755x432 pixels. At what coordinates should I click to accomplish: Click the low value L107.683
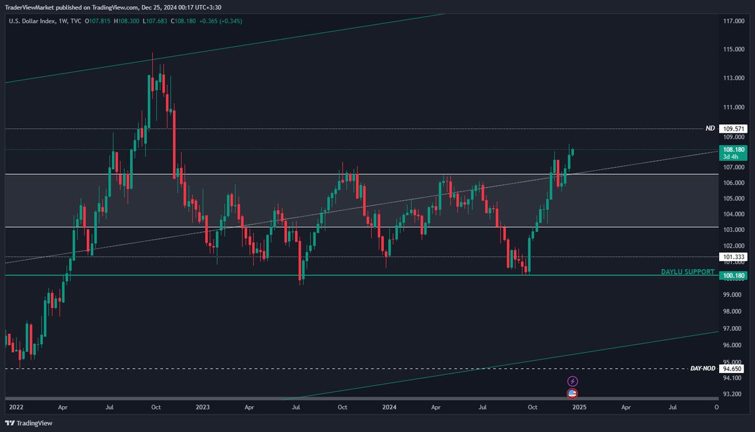coord(155,21)
